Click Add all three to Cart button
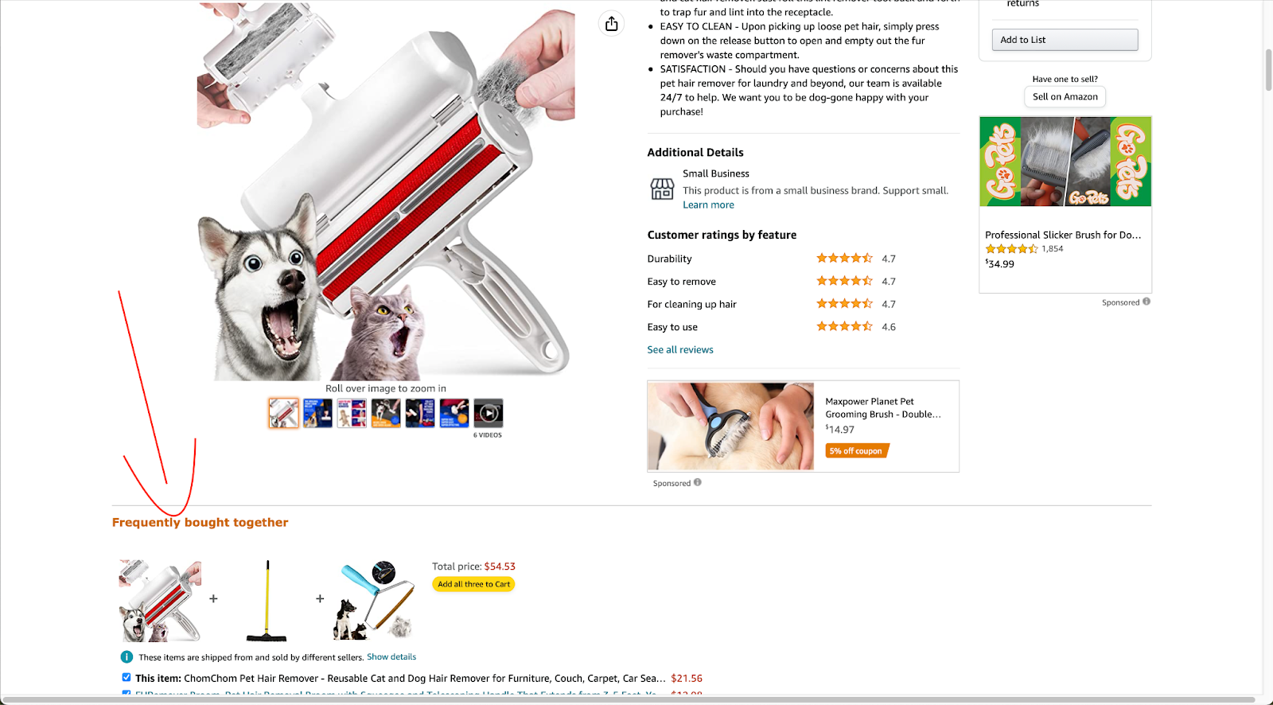This screenshot has height=705, width=1273. coord(473,584)
